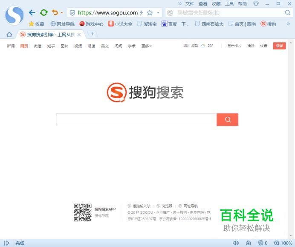Expand the undo closed tabs dropdown arrow
The width and height of the screenshot is (295, 247).
(62, 13)
